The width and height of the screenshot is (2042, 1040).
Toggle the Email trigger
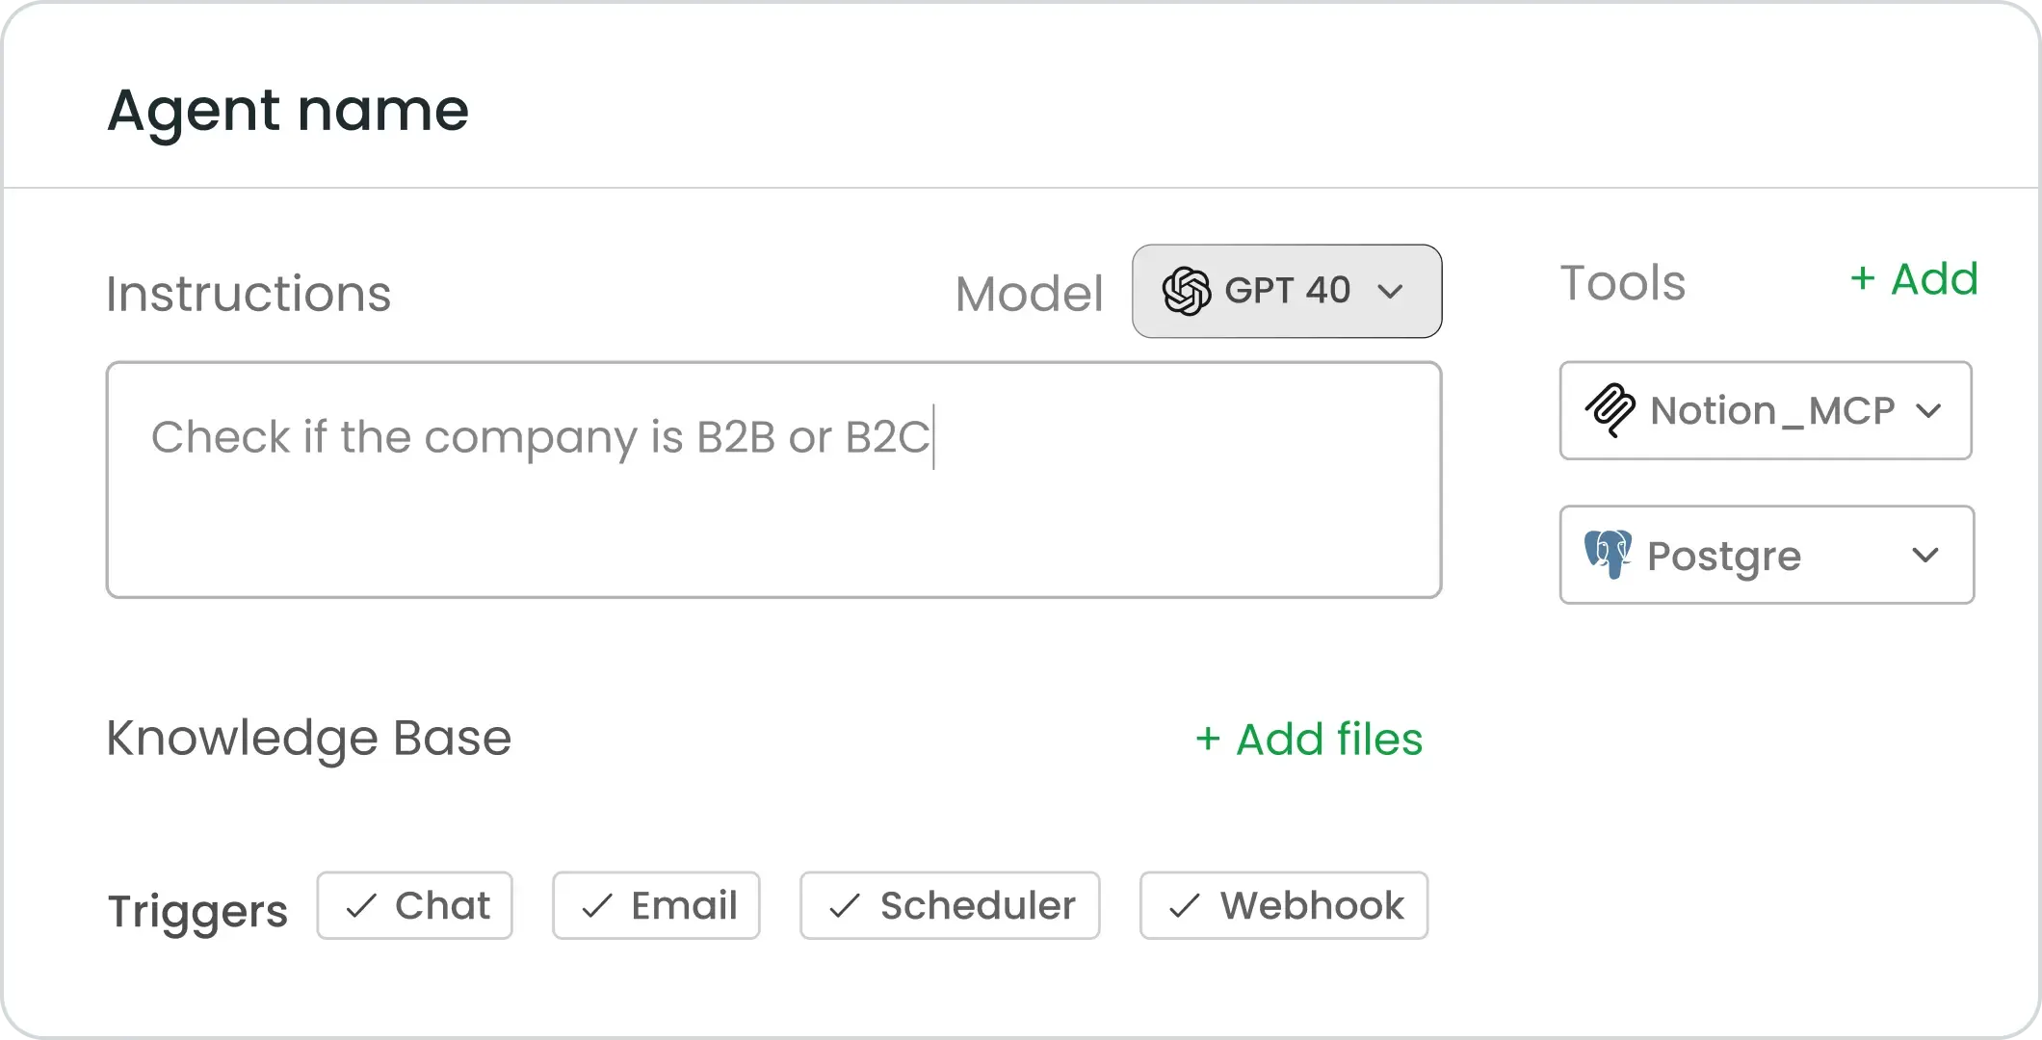pyautogui.click(x=656, y=905)
